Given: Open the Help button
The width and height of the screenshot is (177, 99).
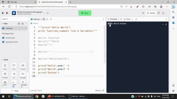Looking at the screenshot, I should pyautogui.click(x=15, y=91).
